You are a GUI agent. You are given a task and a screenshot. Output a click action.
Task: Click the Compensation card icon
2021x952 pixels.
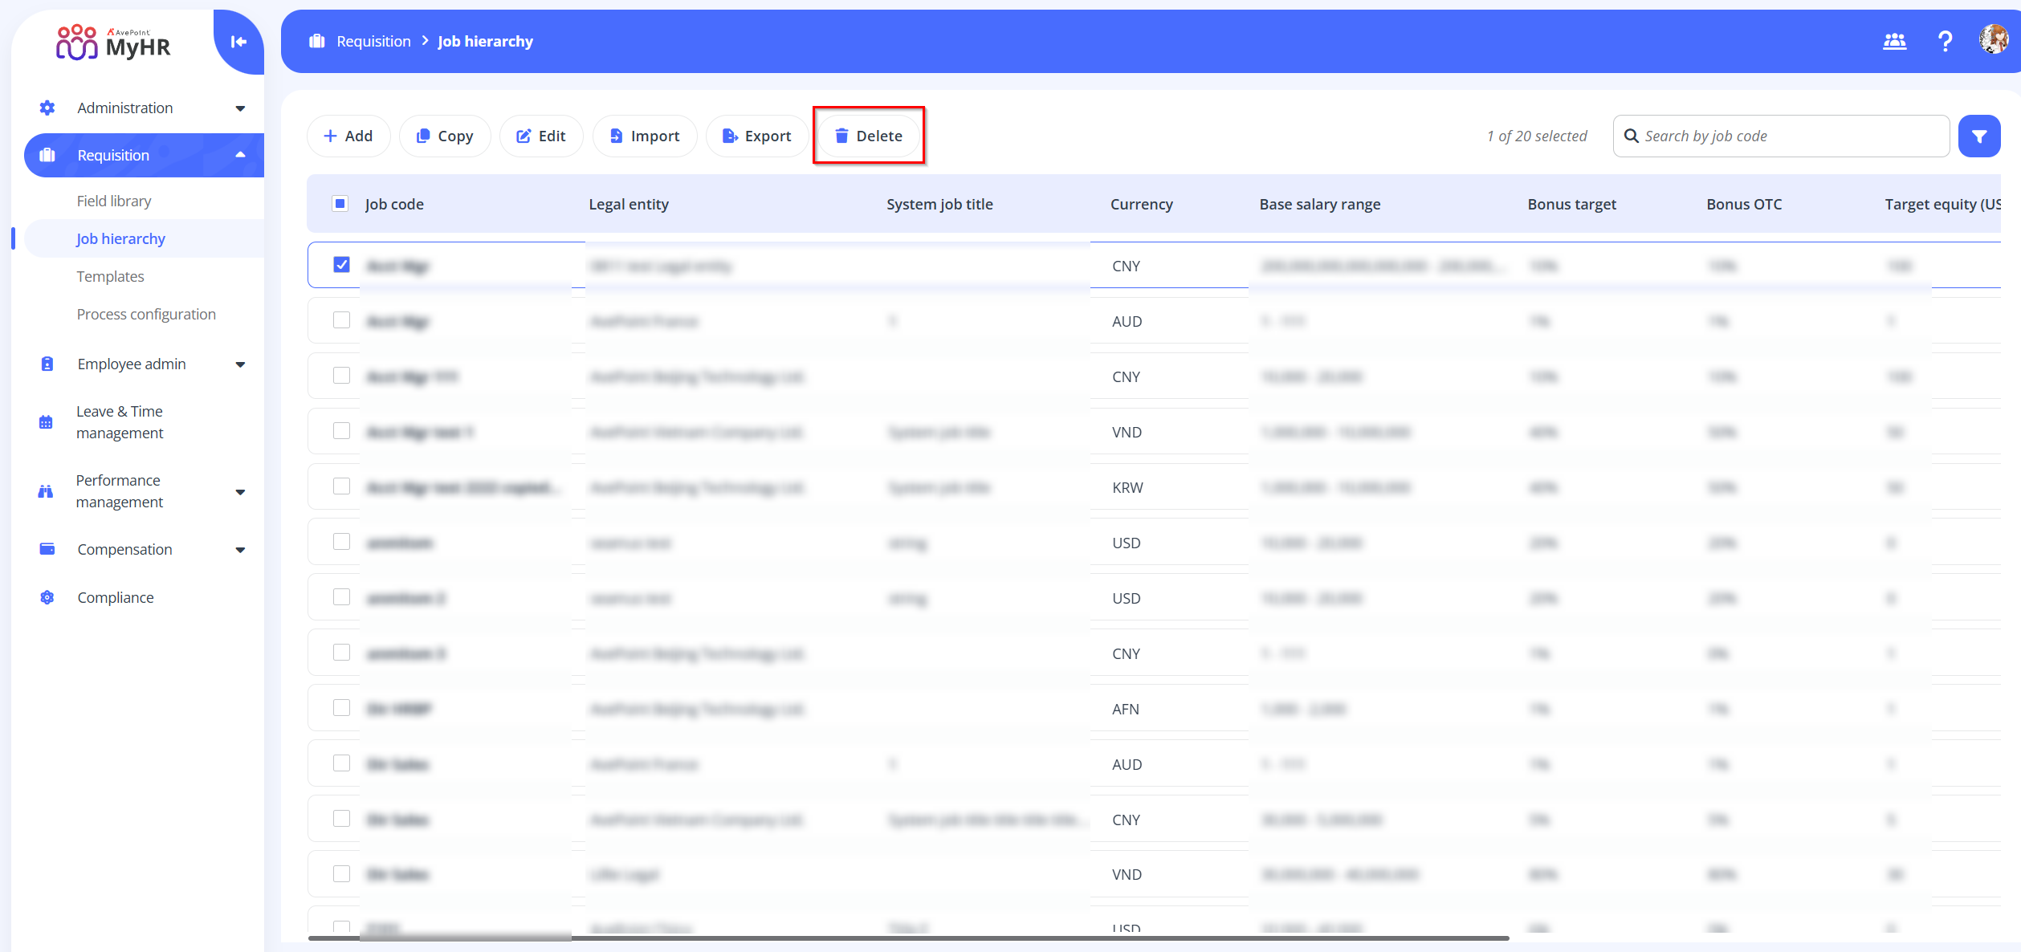pyautogui.click(x=47, y=549)
